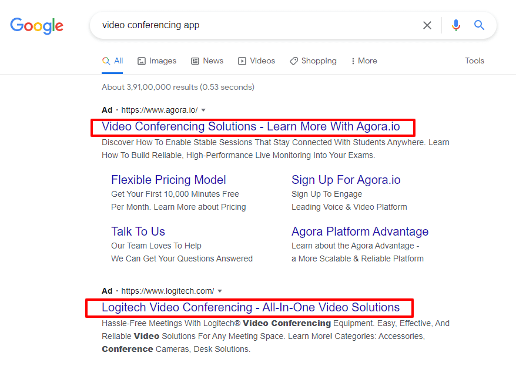516x366 pixels.
Task: Expand dropdown arrow beside logitech.com URL
Action: click(x=220, y=291)
